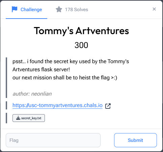This screenshot has width=163, height=152.
Task: Click the author: neonlian text
Action: [x=32, y=94]
